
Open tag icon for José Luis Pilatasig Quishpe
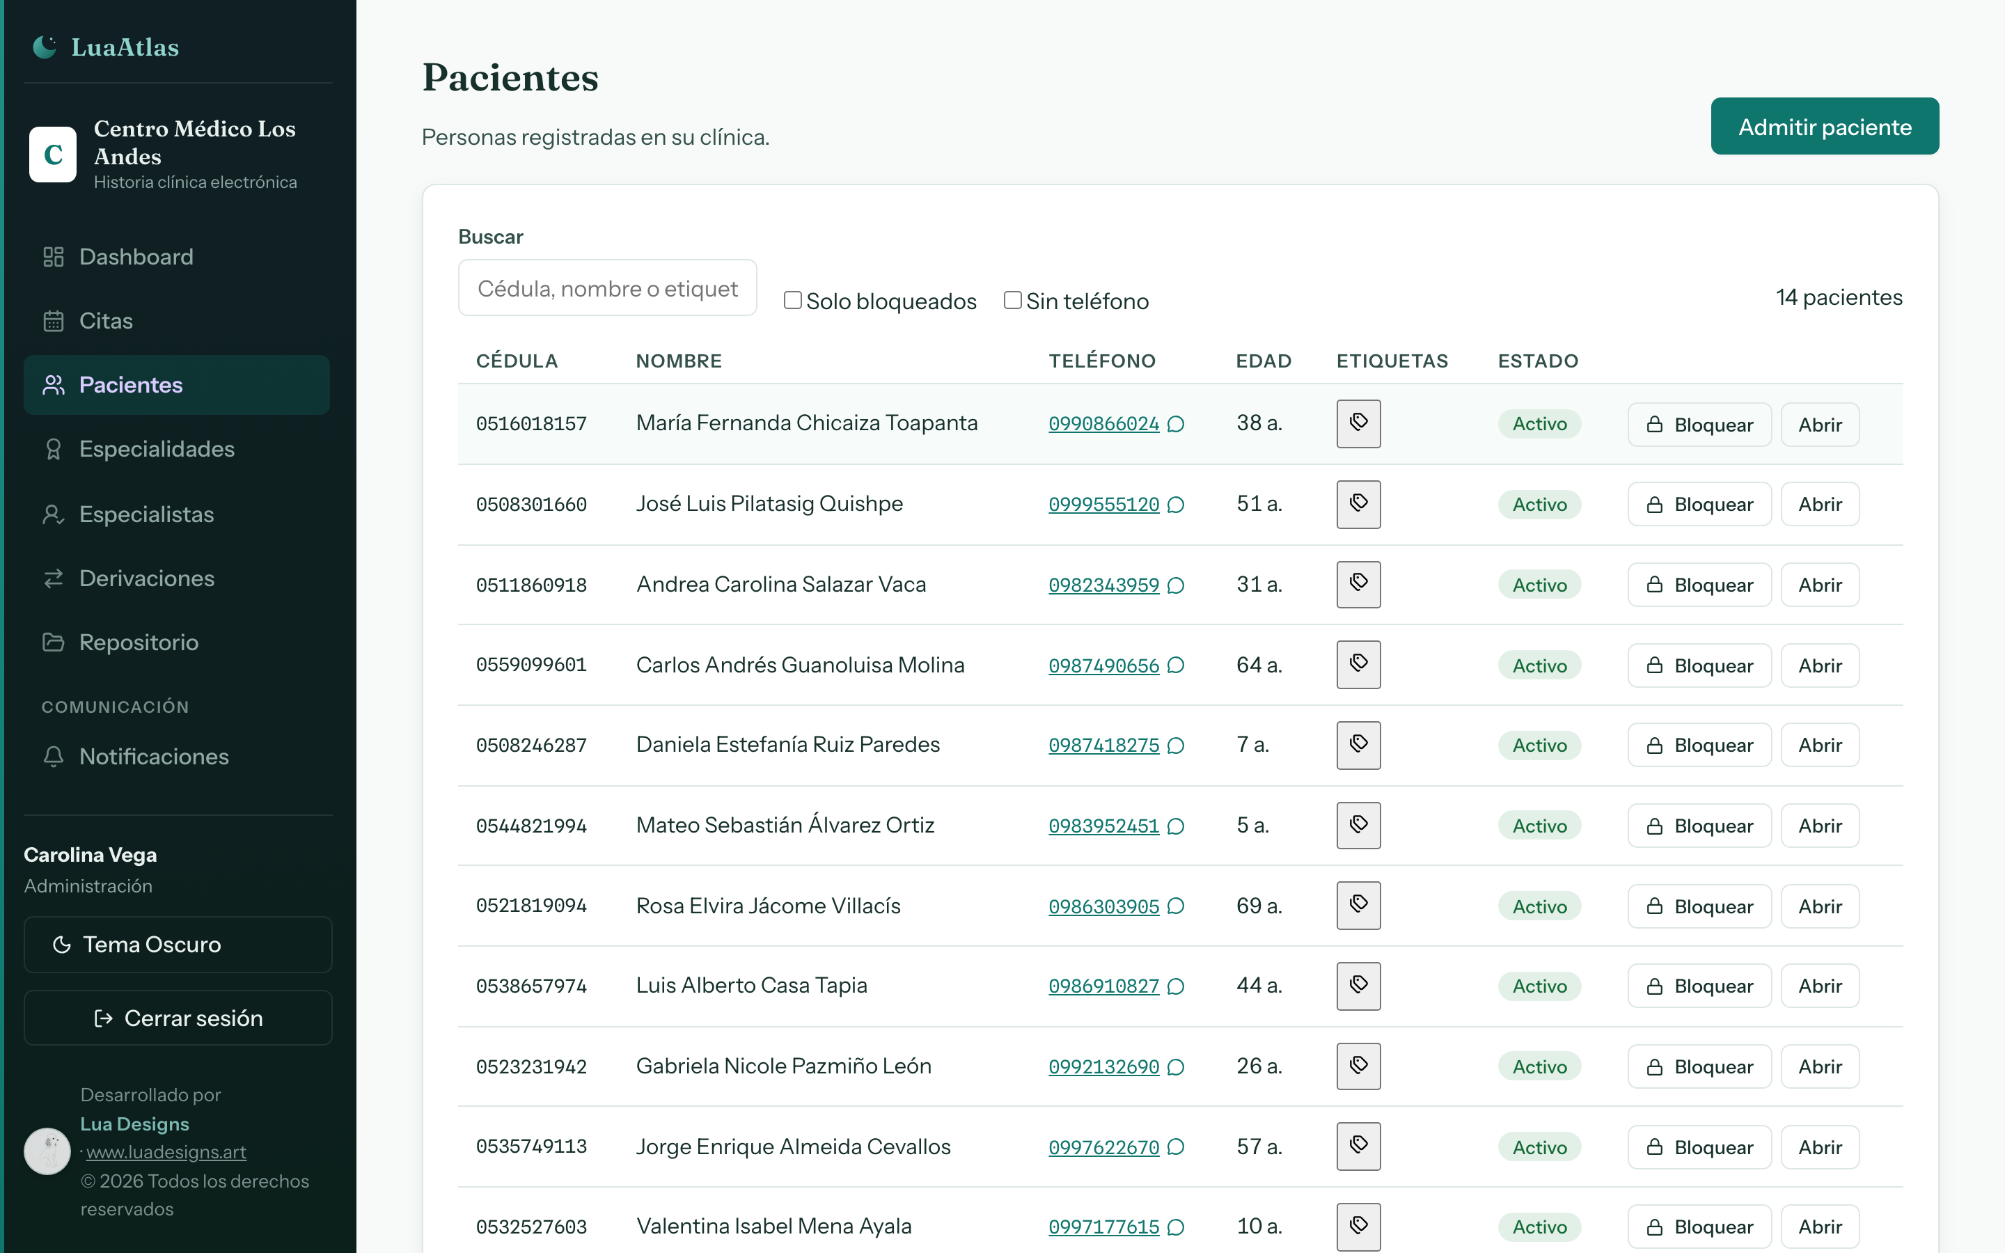(1358, 504)
